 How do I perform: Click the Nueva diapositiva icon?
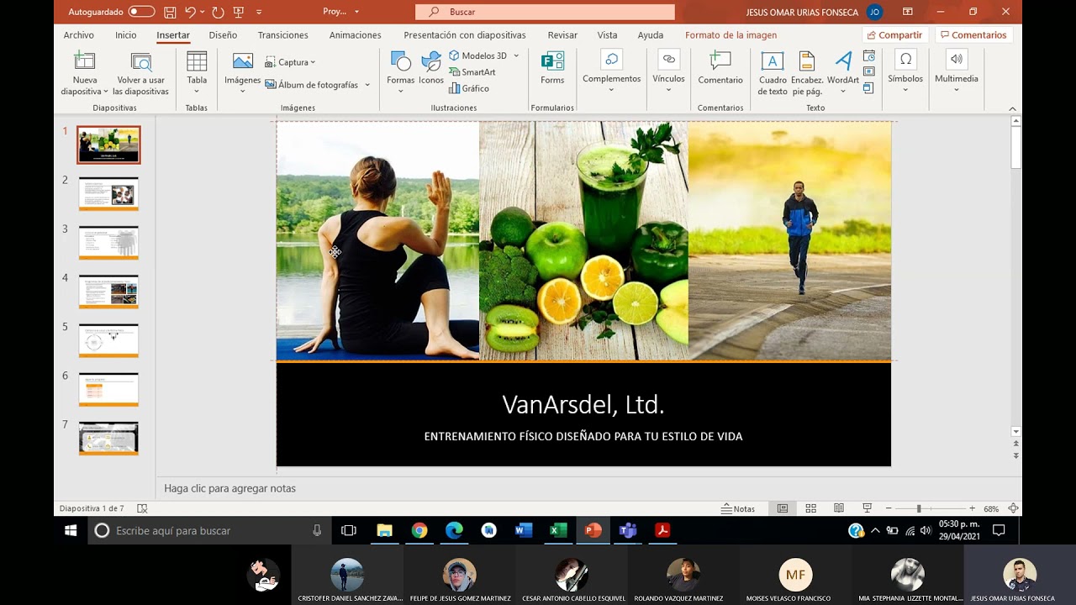pos(84,61)
